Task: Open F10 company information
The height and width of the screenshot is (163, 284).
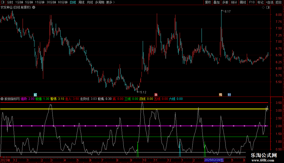Action: (252, 3)
